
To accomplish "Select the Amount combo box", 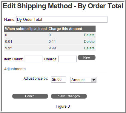I will coord(83,80).
